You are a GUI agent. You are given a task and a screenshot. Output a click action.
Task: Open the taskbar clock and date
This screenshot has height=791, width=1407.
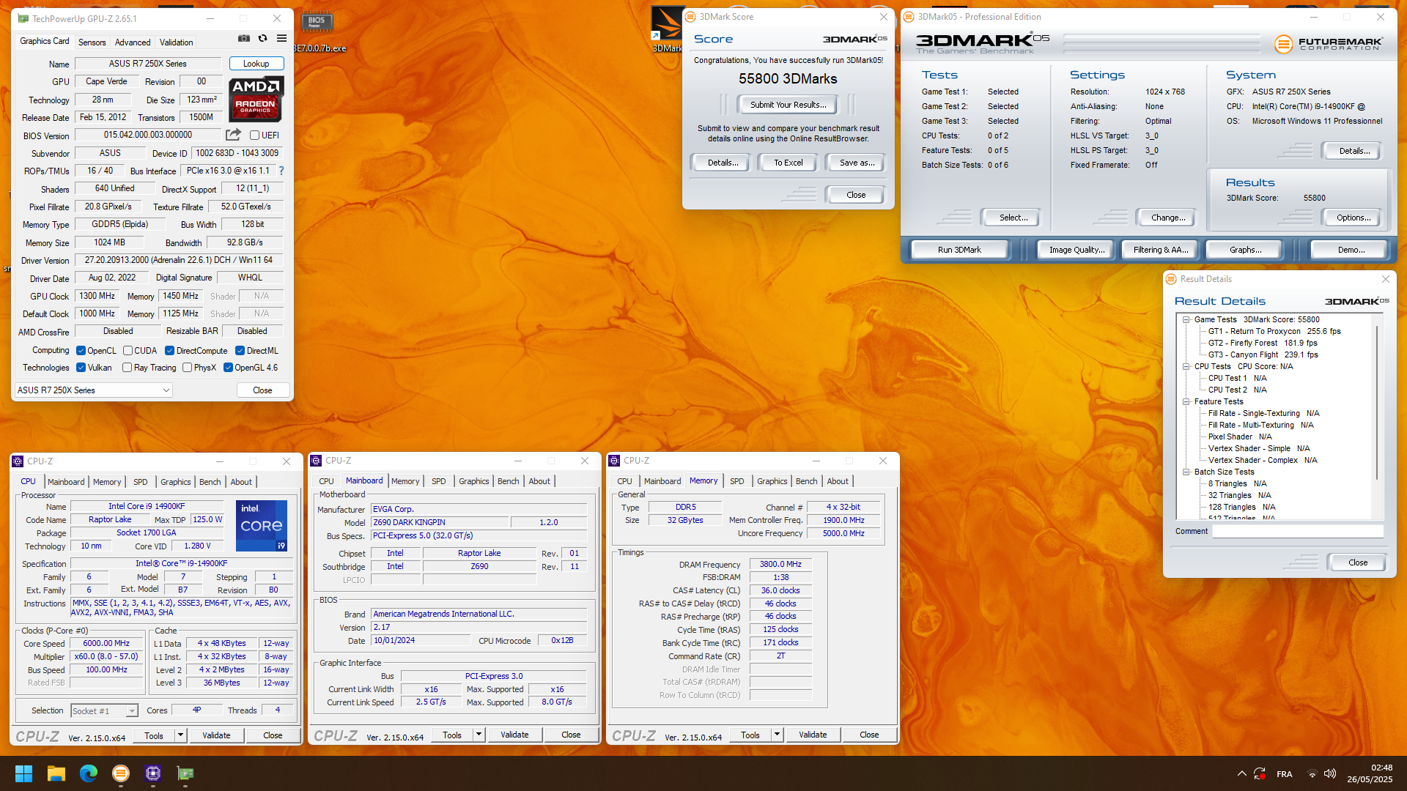[1370, 773]
